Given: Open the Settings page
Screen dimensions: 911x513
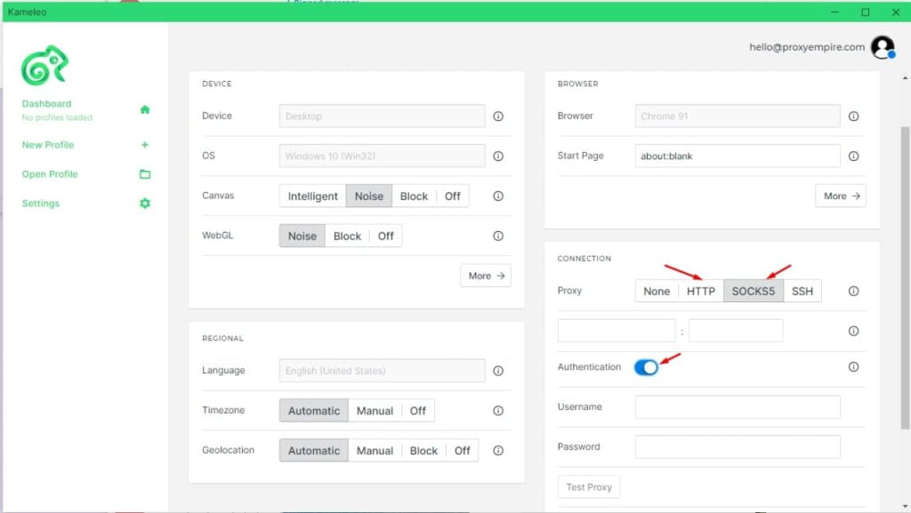Looking at the screenshot, I should [41, 204].
